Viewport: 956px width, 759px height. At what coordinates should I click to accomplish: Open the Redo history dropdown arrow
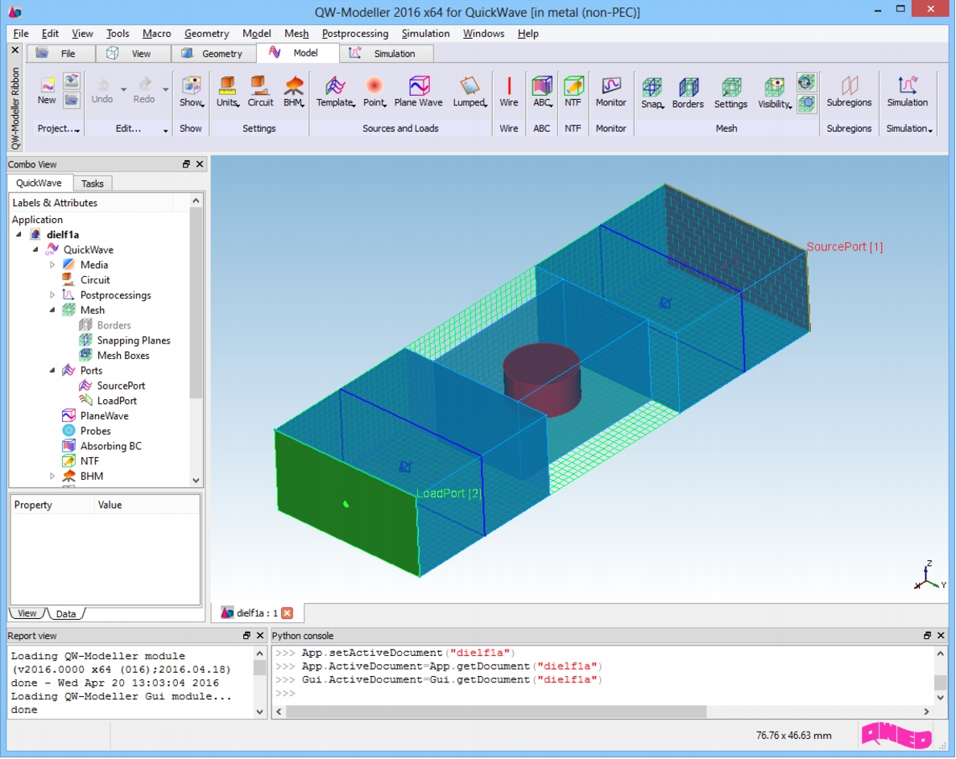[165, 89]
